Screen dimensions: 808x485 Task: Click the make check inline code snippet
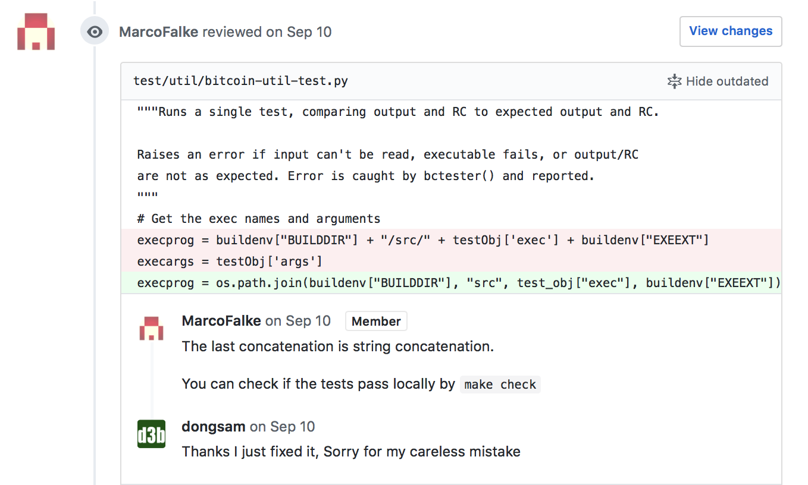[x=500, y=385]
